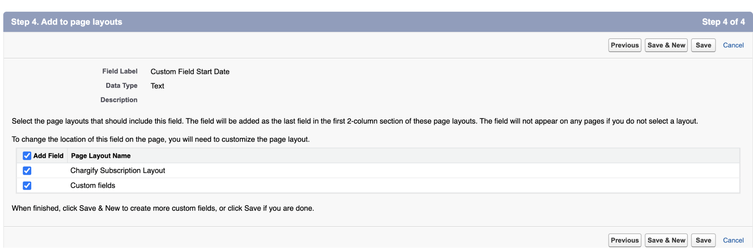
Task: Click the Description field label
Action: tap(119, 100)
